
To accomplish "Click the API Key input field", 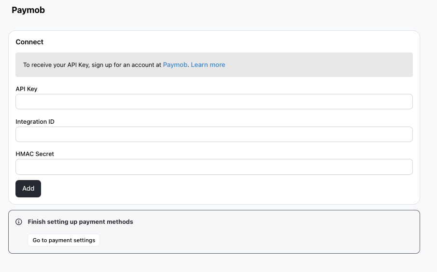I will coord(214,102).
